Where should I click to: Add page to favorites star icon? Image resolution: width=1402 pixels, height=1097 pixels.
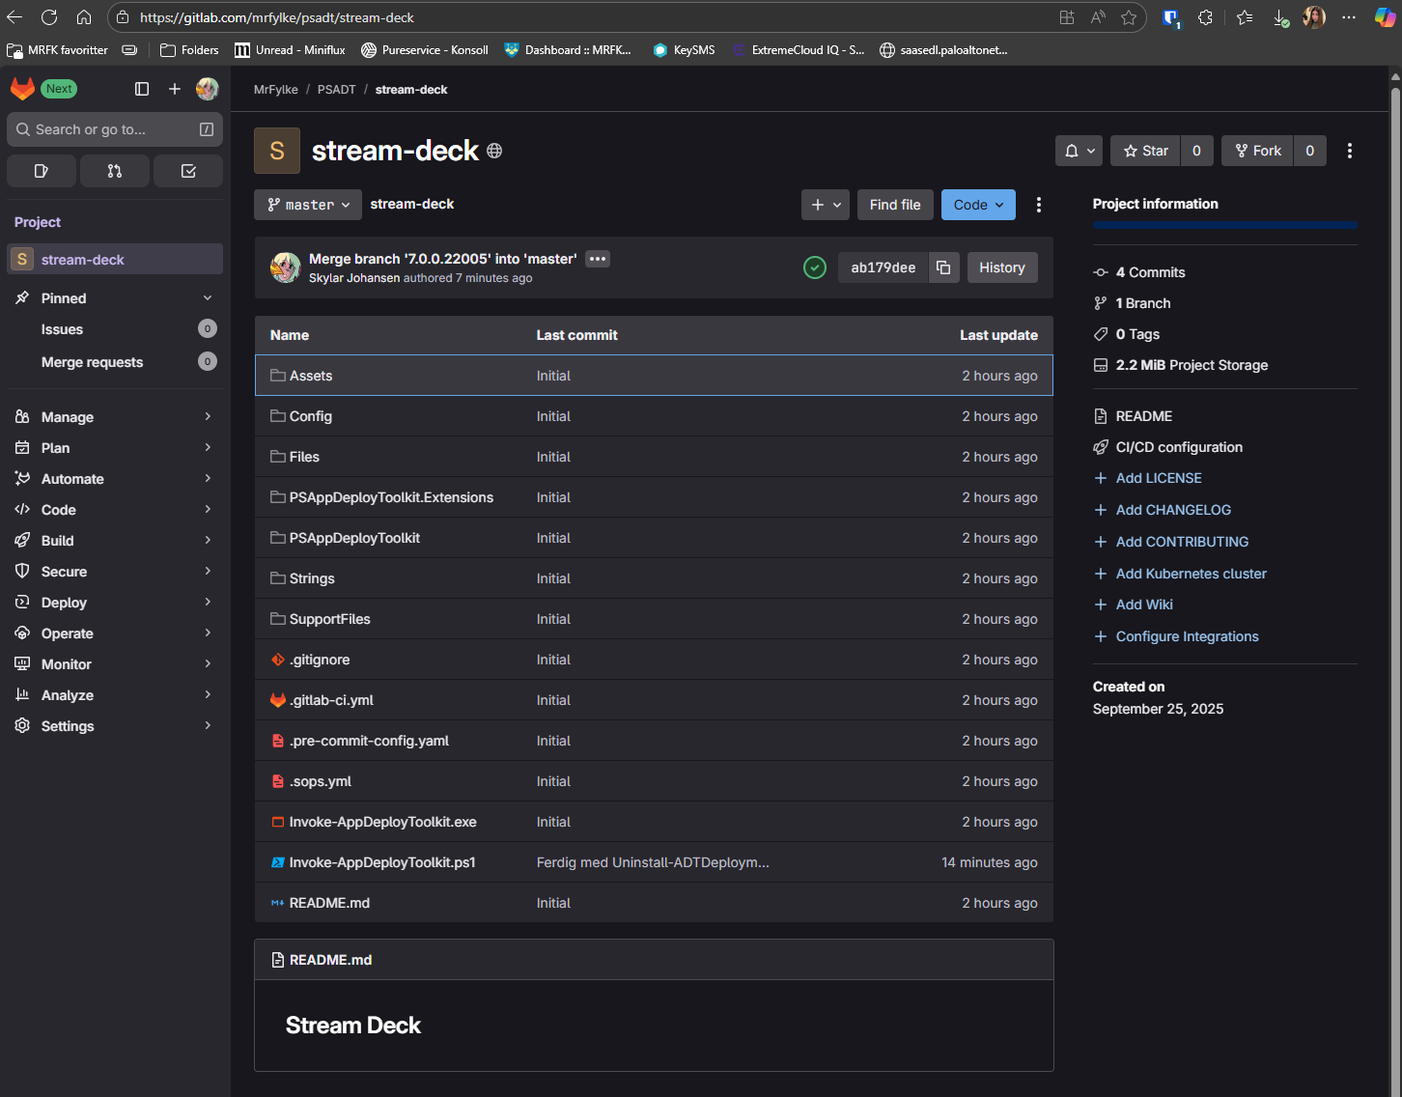click(1129, 17)
